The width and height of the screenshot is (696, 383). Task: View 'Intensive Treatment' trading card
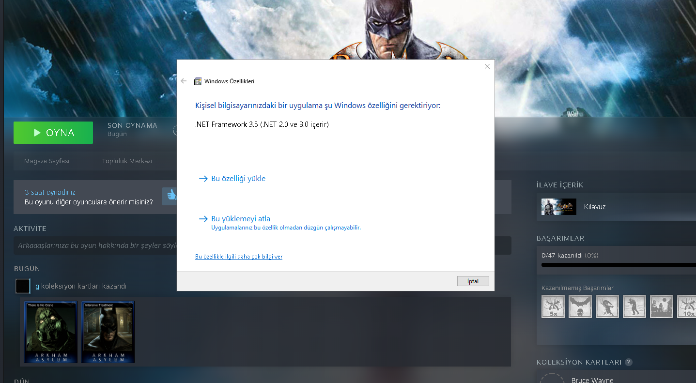point(108,332)
